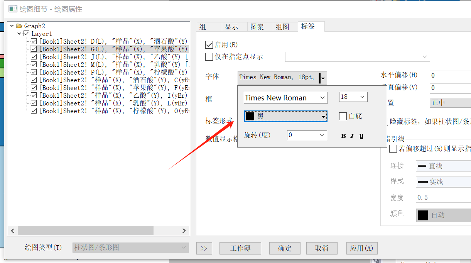
Task: Switch to the 显示 tab
Action: tap(231, 27)
